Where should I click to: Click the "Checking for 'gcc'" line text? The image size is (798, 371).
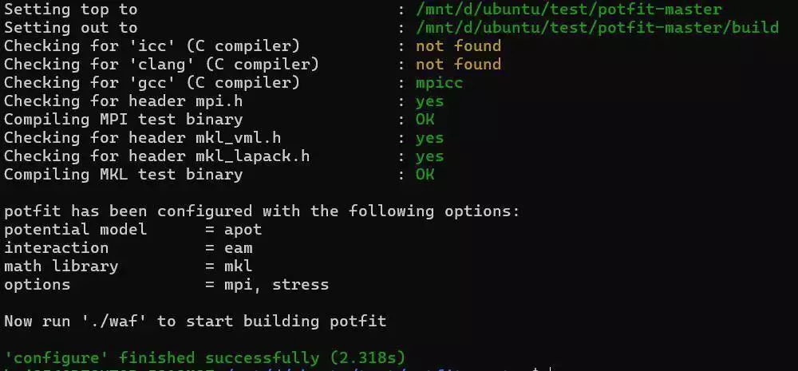pyautogui.click(x=152, y=83)
